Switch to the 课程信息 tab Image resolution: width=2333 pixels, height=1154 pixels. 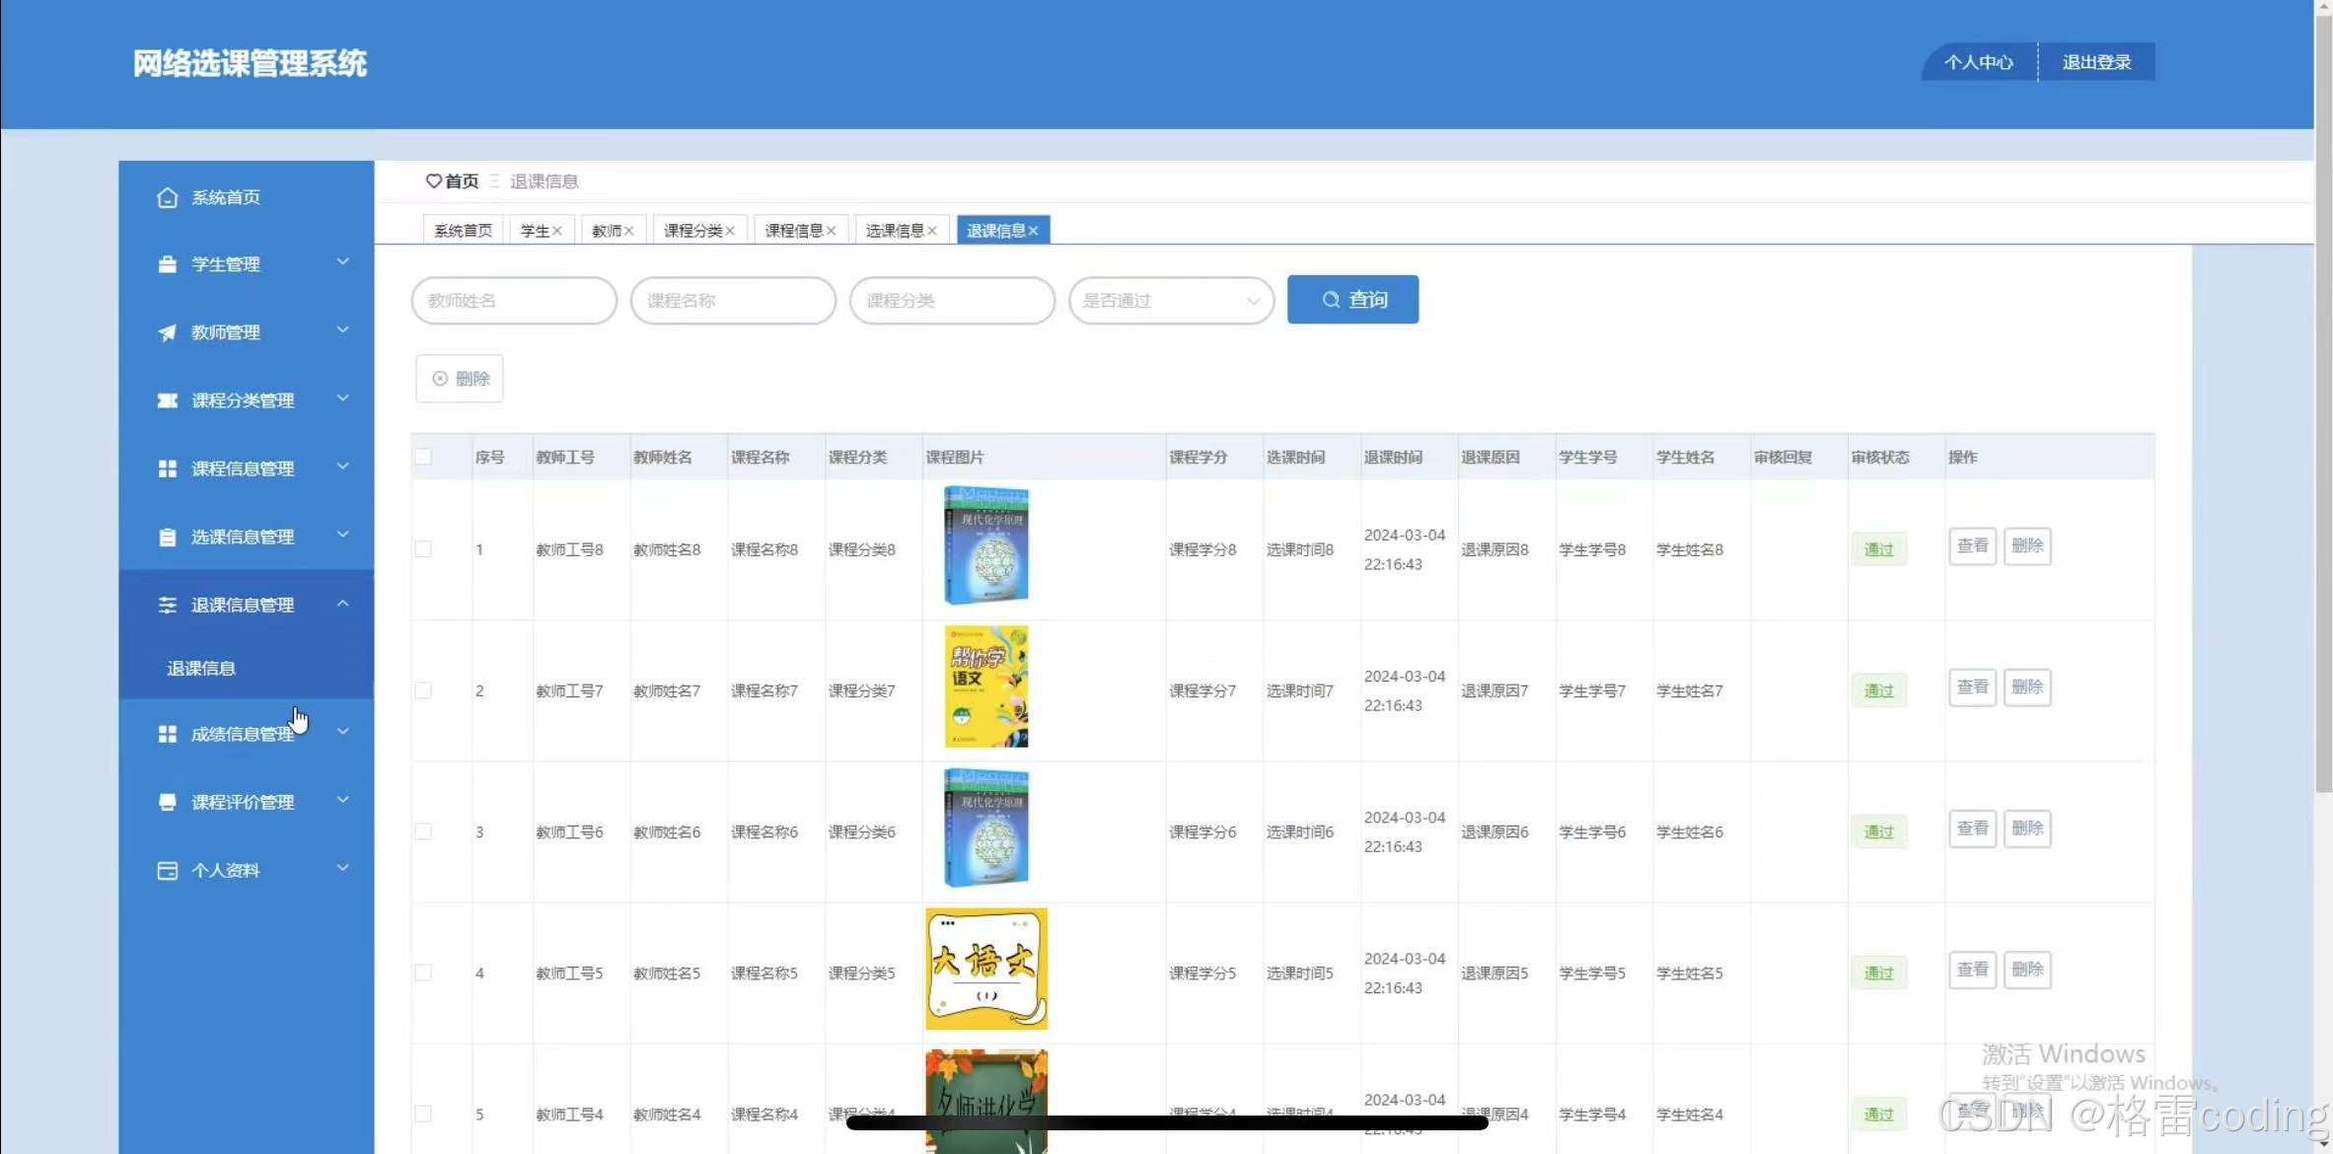click(x=793, y=231)
